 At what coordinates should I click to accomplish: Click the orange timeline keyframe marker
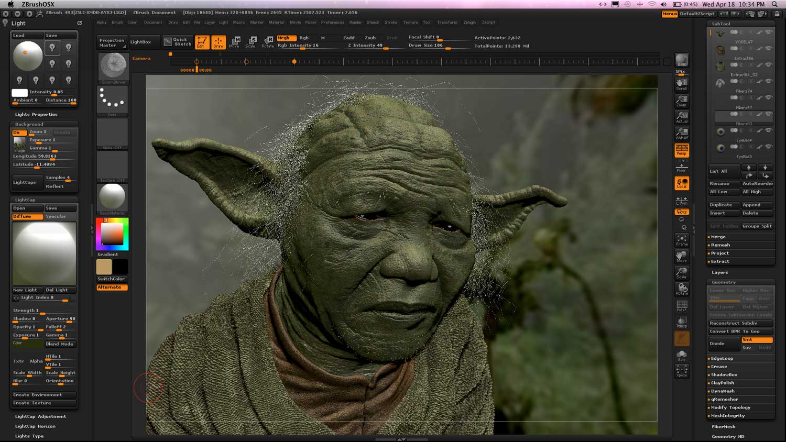(294, 62)
